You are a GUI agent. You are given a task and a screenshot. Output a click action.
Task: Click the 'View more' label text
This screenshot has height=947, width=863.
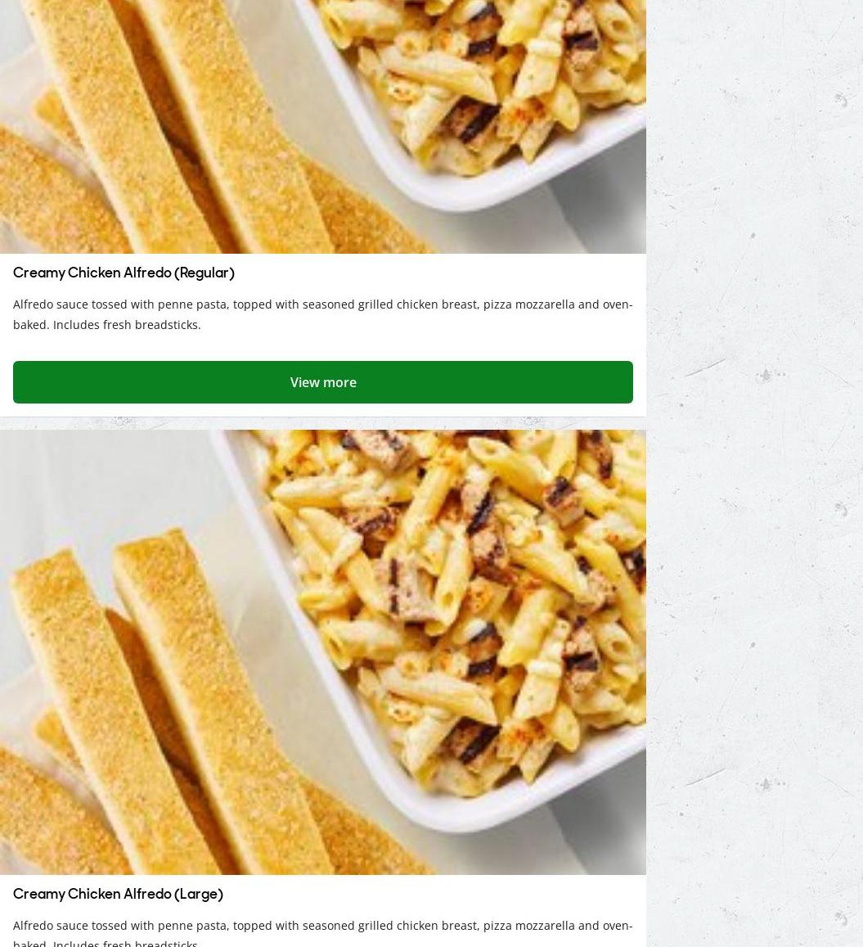click(x=323, y=382)
